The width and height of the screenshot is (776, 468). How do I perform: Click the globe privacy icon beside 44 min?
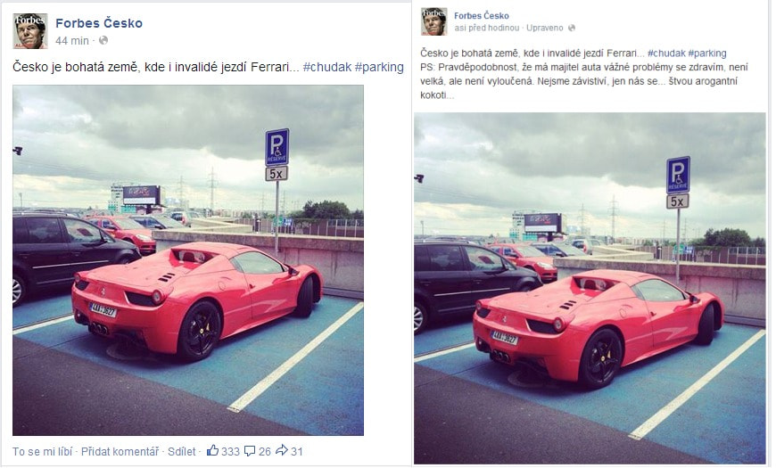click(x=103, y=41)
